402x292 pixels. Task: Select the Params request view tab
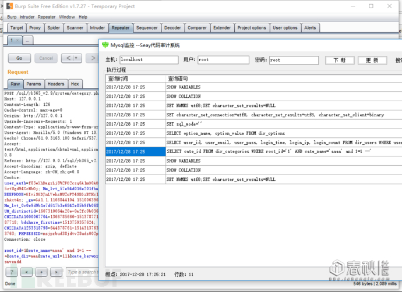[x=34, y=84]
